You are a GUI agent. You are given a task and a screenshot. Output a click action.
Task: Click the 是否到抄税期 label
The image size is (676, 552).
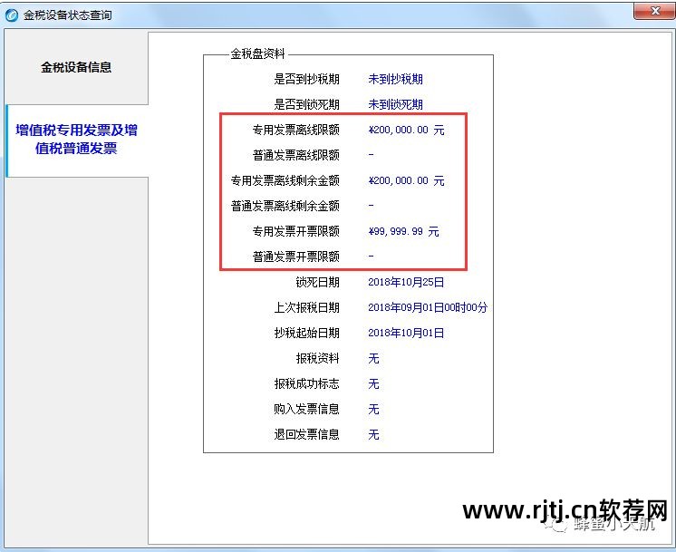(306, 79)
